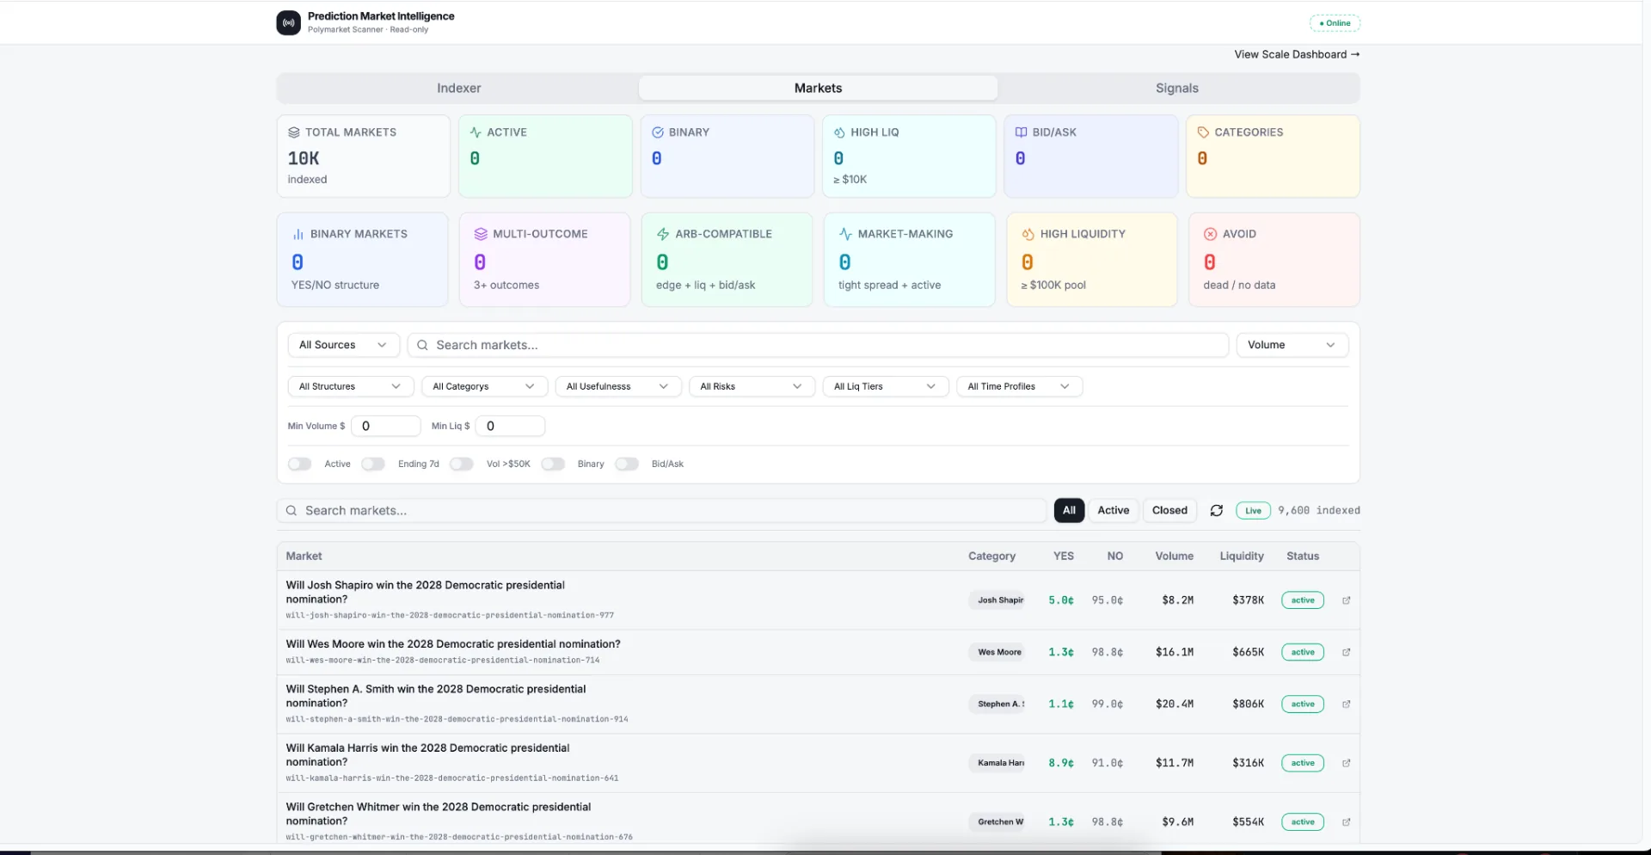Open the All Sources dropdown
Image resolution: width=1651 pixels, height=855 pixels.
pos(343,345)
